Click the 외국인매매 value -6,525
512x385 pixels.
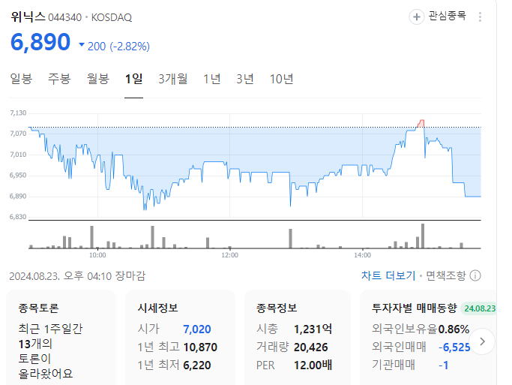pos(454,347)
